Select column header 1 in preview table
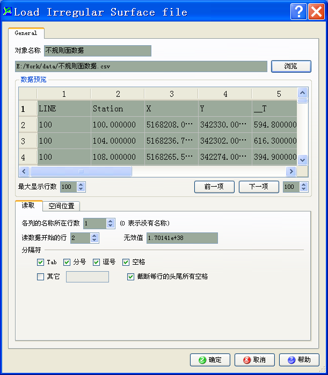328x375 pixels. (x=64, y=94)
